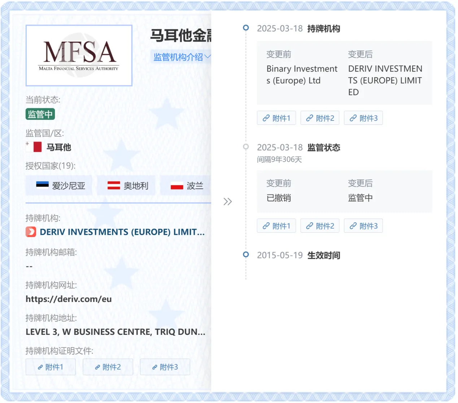Select the 爱沙尼亚 country chip
Screen dimensions: 458x403
59,186
